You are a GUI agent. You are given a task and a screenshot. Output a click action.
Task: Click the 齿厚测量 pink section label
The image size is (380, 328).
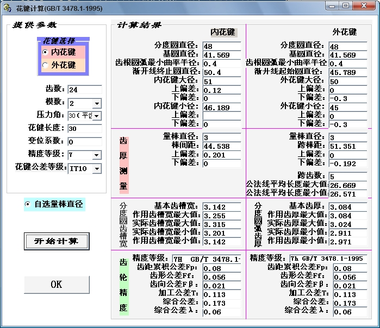124,165
